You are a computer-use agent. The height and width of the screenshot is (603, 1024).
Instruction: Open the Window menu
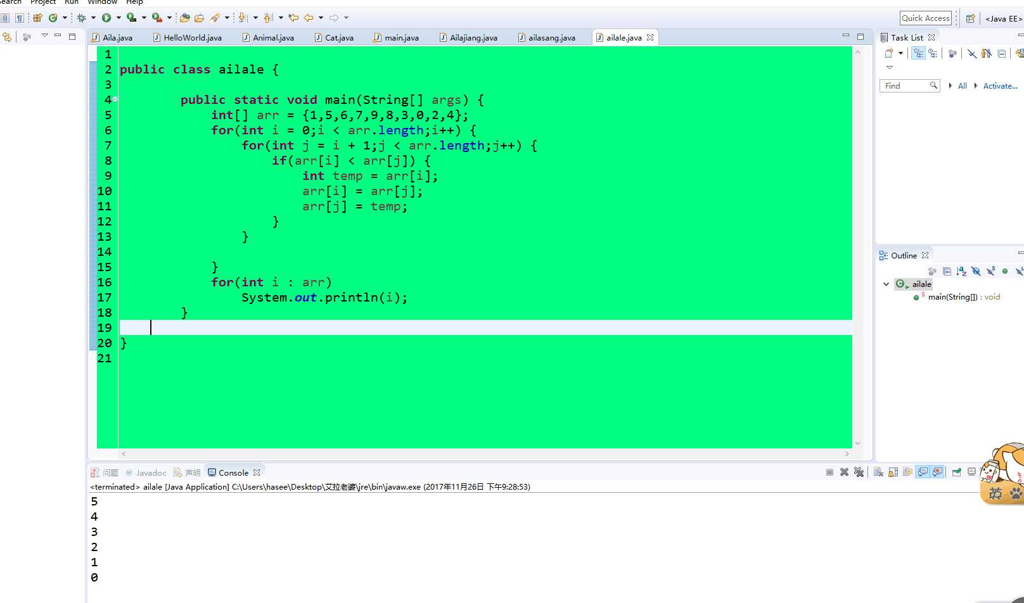(x=103, y=2)
